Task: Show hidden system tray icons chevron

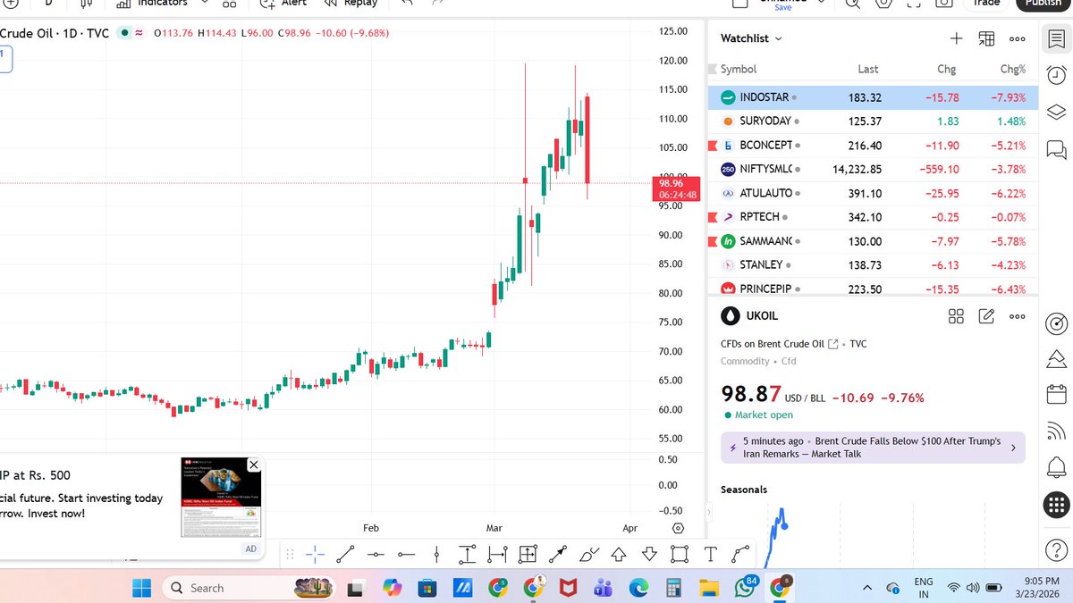Action: (x=866, y=588)
